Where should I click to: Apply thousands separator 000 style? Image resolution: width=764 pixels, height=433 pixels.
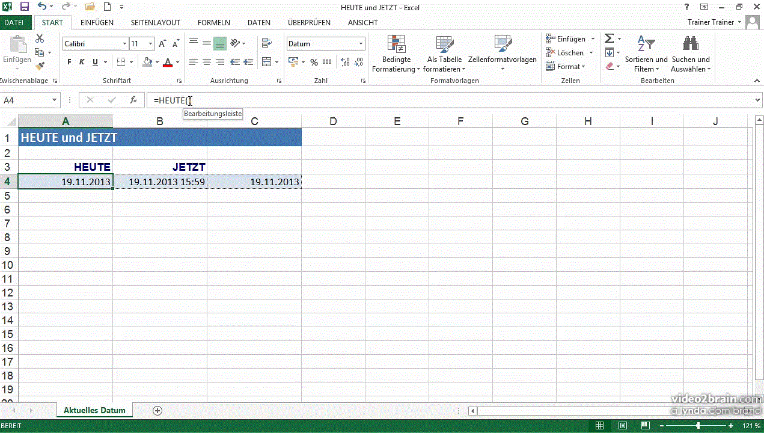(327, 62)
